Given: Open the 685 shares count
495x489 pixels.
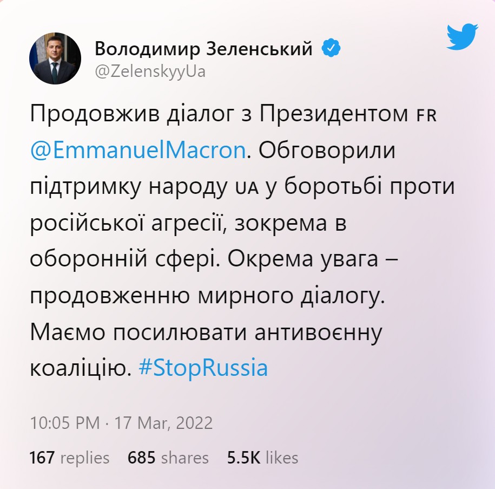Looking at the screenshot, I should point(168,458).
